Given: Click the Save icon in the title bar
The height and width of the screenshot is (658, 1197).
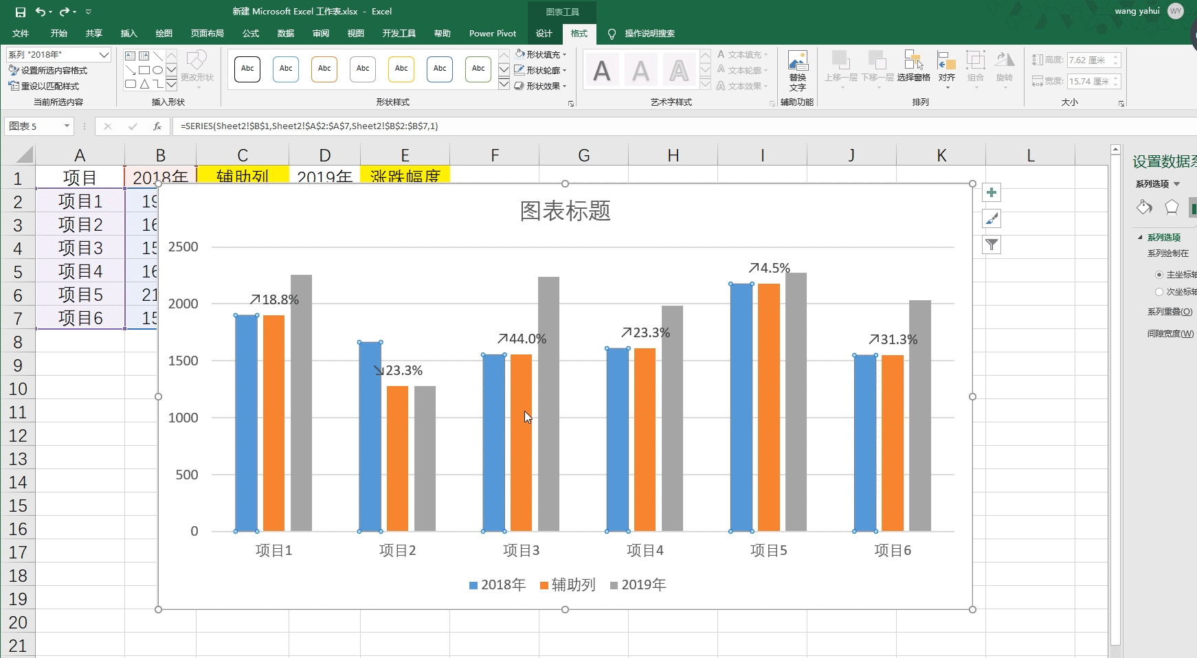Looking at the screenshot, I should tap(20, 12).
